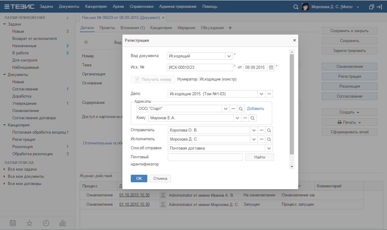Click the Добавить link in Адресаты
This screenshot has width=387, height=230.
pyautogui.click(x=256, y=109)
